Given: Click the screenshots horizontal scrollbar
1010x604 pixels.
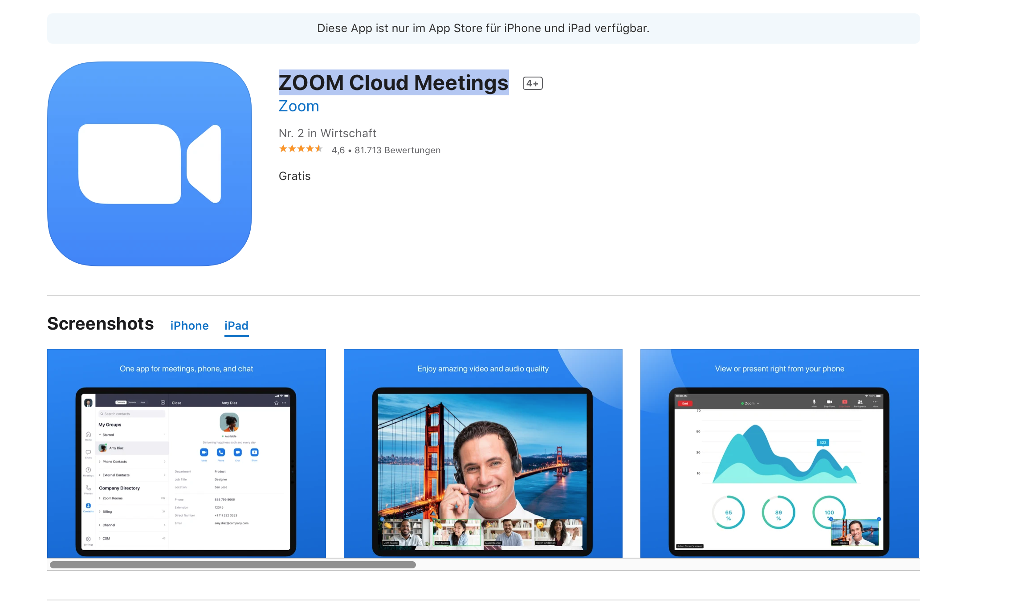Looking at the screenshot, I should coord(232,565).
